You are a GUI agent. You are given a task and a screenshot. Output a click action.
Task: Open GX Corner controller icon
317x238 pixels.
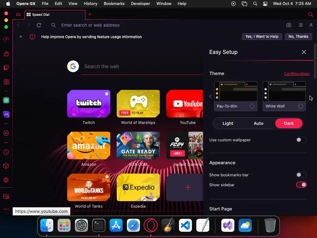coord(18,15)
